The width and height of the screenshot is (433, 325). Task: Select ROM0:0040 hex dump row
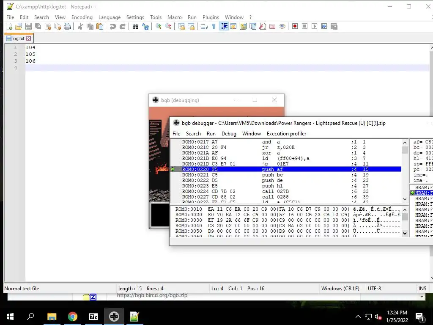[288, 226]
